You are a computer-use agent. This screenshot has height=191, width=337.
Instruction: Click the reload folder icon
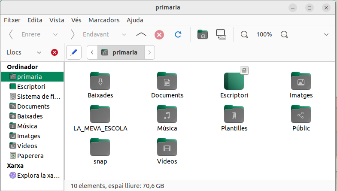pos(178,34)
